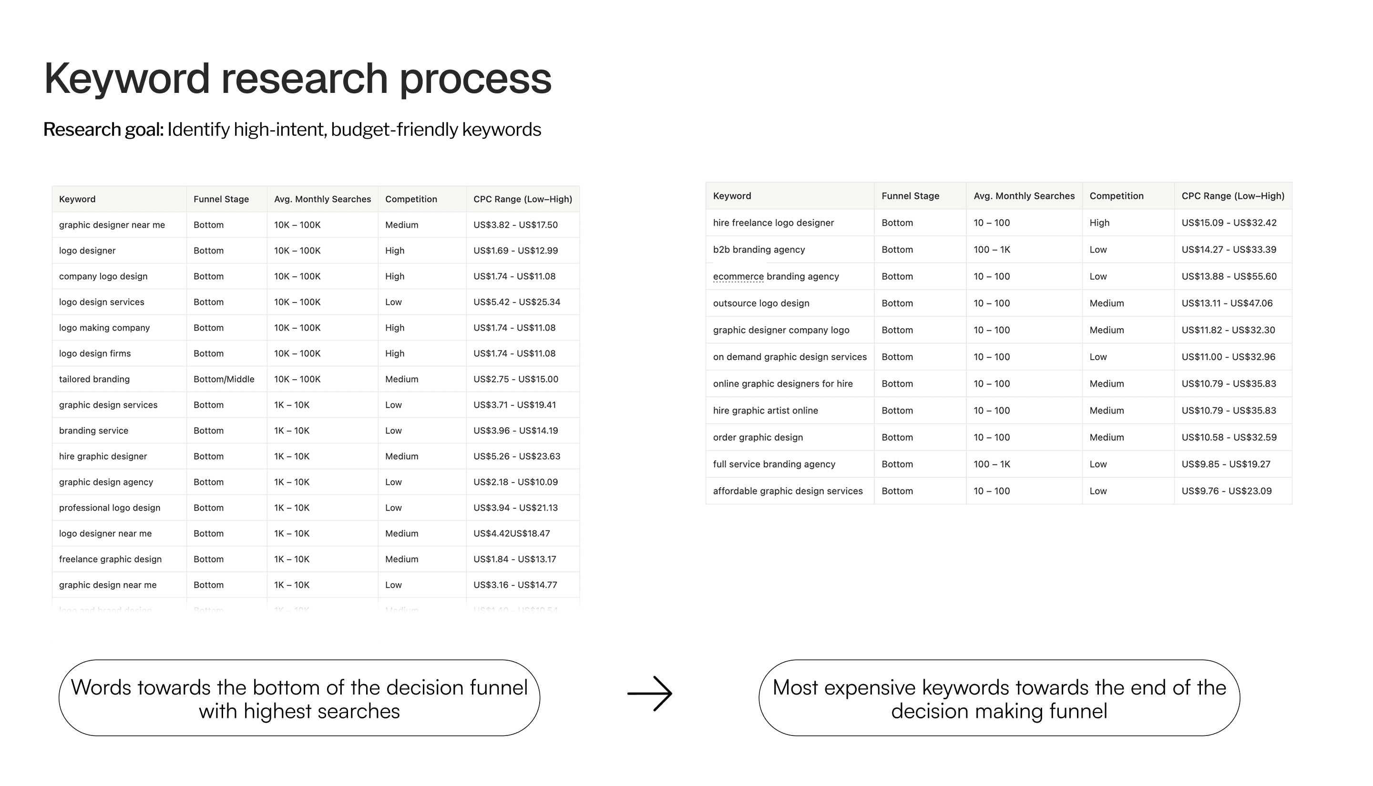Click right table's CPC Range header
The image size is (1373, 786).
(x=1232, y=196)
